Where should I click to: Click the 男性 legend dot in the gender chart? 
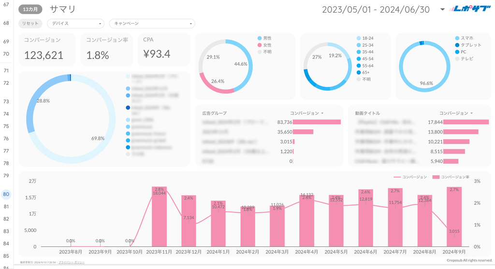click(x=260, y=38)
